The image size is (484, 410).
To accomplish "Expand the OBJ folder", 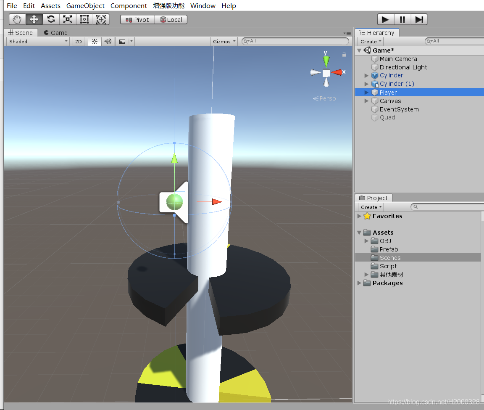I will 366,241.
